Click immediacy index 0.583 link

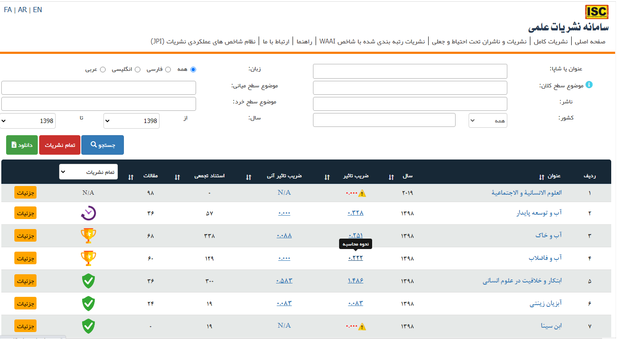pyautogui.click(x=284, y=281)
